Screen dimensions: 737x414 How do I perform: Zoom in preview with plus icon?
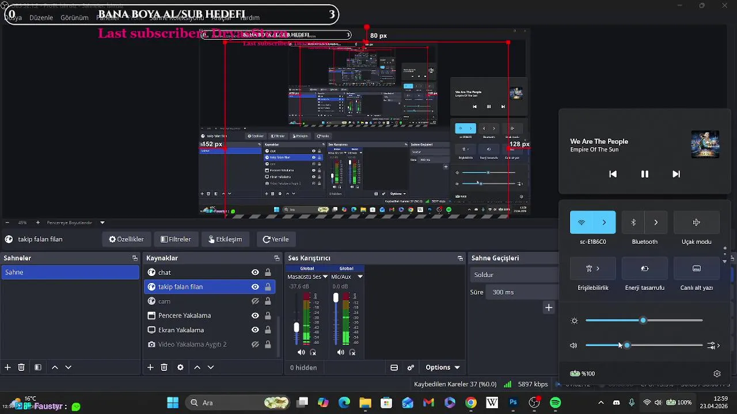(x=38, y=223)
